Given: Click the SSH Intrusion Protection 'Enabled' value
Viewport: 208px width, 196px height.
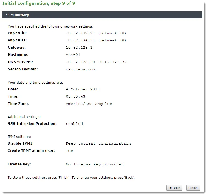Looking at the screenshot, I should pos(74,123).
